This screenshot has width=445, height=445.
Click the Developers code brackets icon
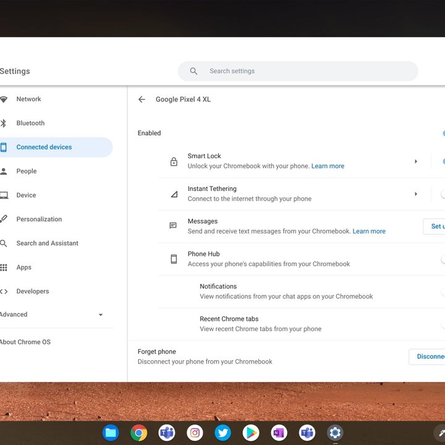click(4, 292)
